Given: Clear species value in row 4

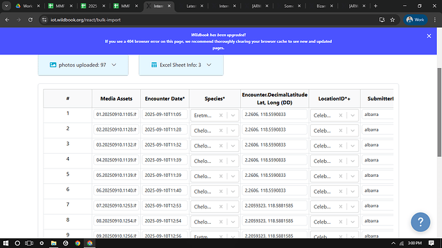Looking at the screenshot, I should (221, 161).
